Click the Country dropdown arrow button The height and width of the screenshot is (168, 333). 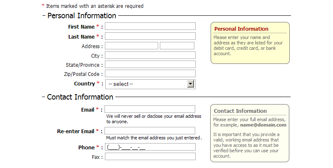[191, 84]
